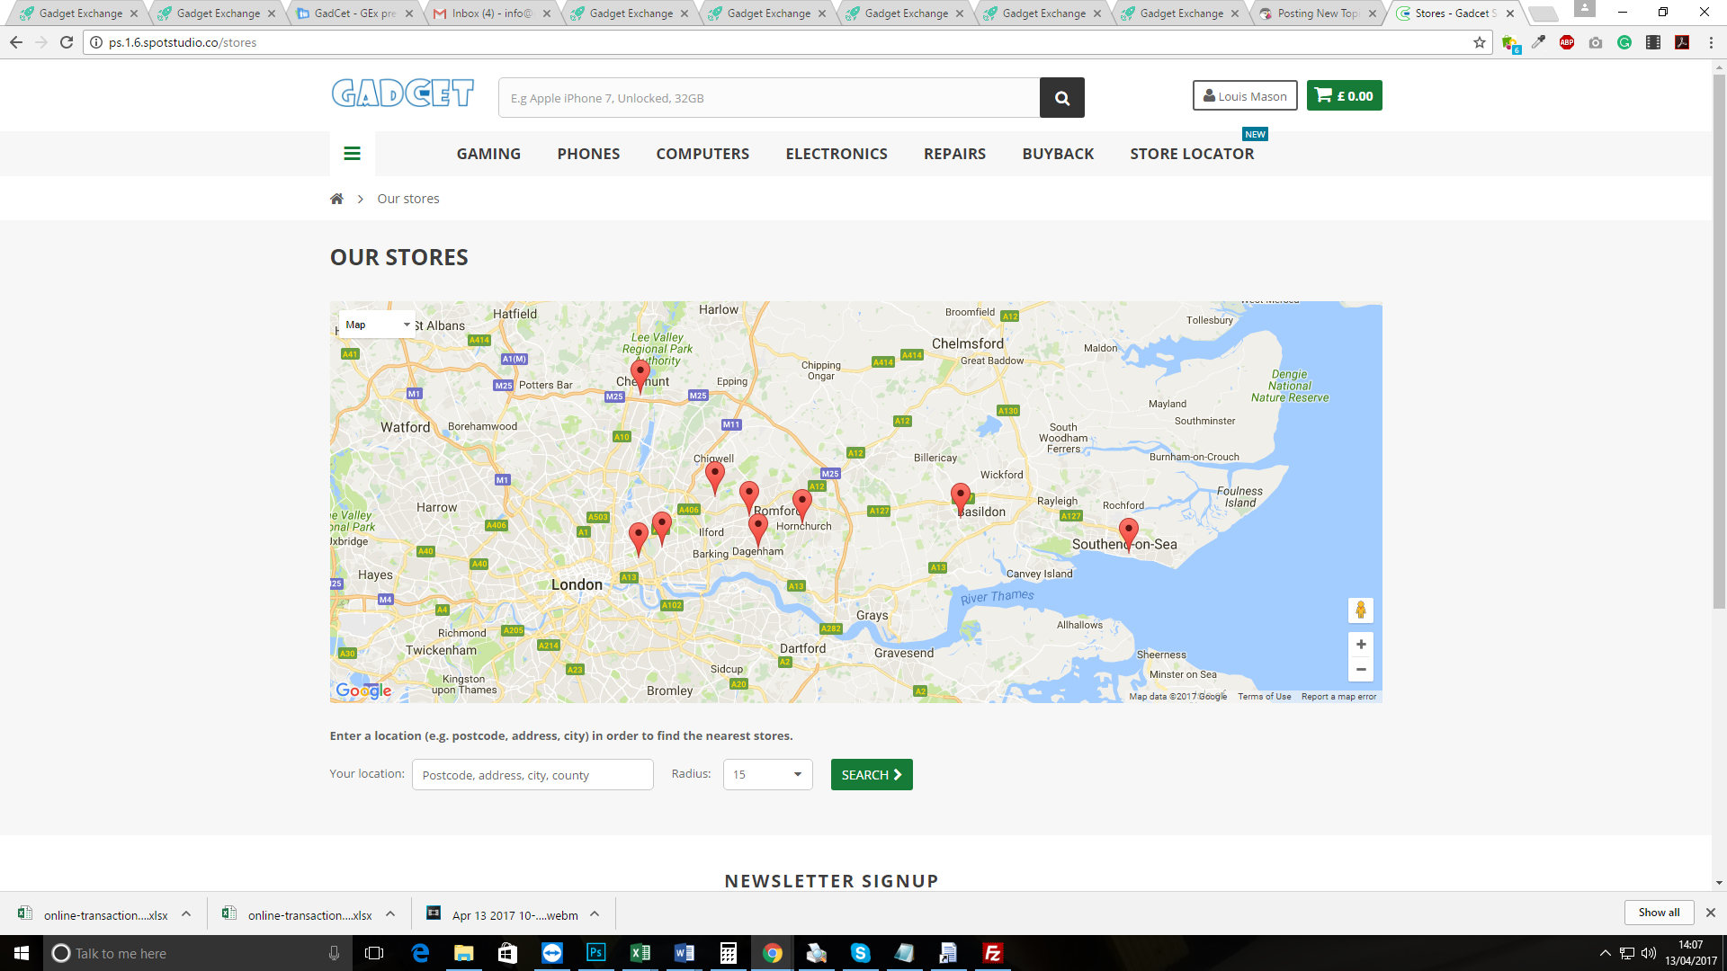1727x971 pixels.
Task: Zoom out on the map
Action: pos(1361,670)
